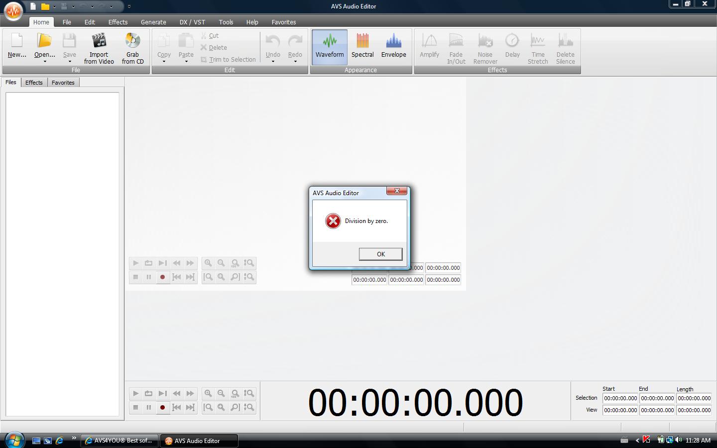Select the Home ribbon tab
The height and width of the screenshot is (448, 717).
coord(41,22)
